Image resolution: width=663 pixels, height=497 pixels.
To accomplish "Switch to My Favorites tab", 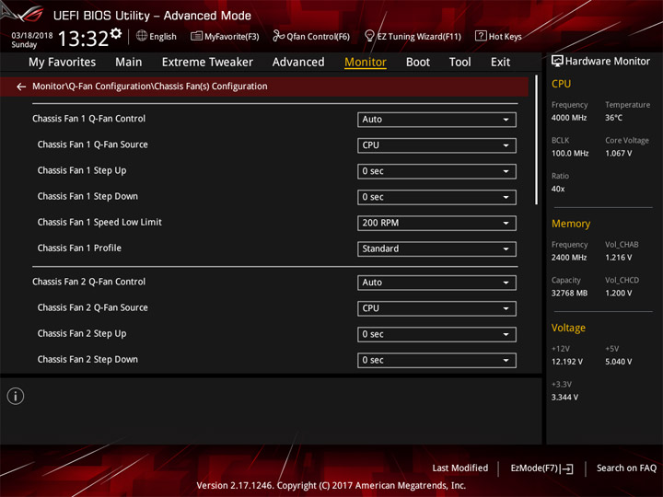I will point(63,63).
